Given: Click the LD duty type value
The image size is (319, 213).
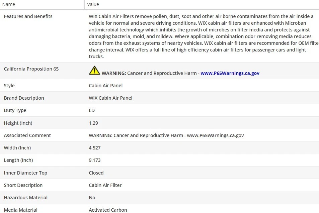Looking at the screenshot, I should (92, 110).
